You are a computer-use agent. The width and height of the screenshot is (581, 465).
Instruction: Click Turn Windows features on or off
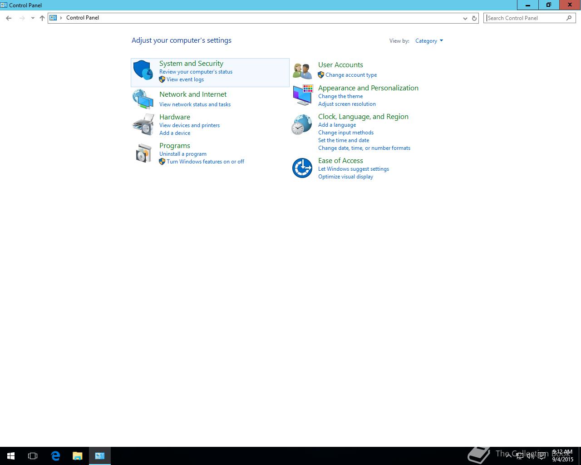205,162
